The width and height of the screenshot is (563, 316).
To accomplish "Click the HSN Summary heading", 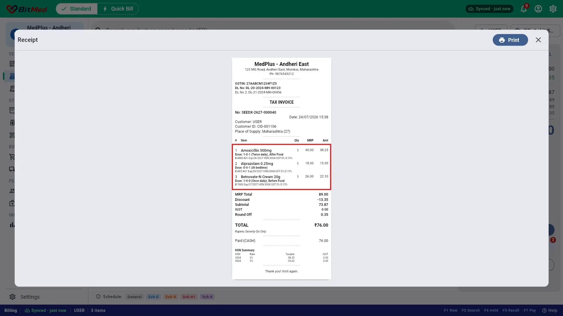I will (x=245, y=250).
